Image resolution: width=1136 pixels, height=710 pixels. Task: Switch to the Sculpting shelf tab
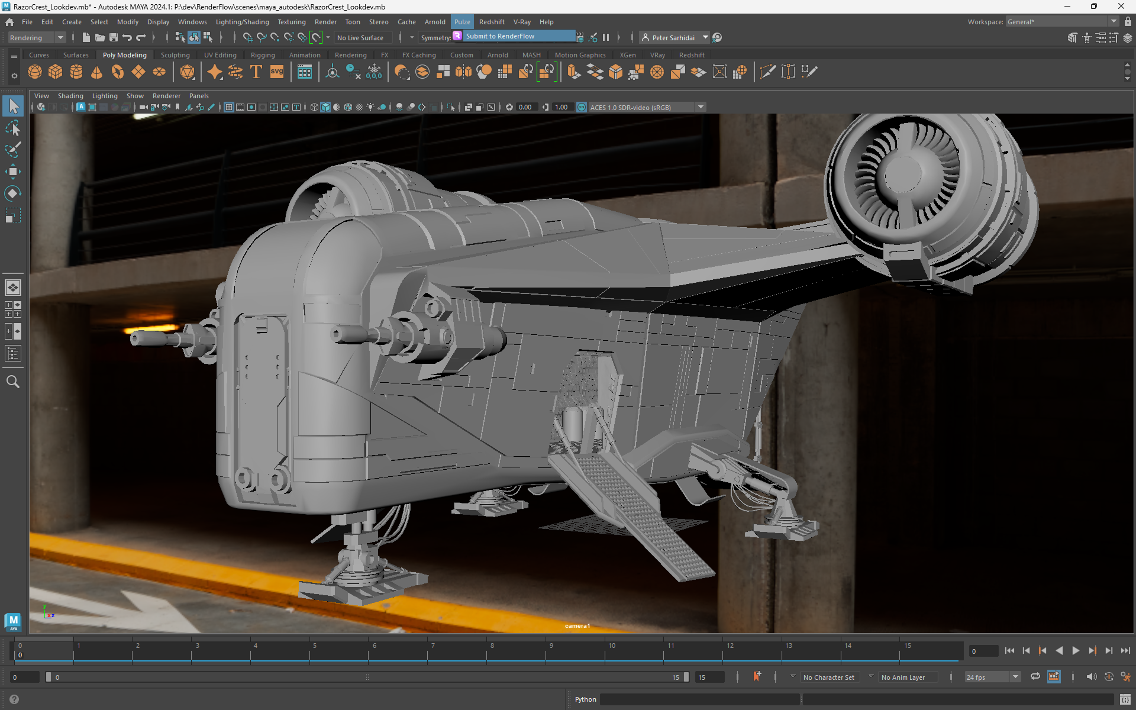175,55
